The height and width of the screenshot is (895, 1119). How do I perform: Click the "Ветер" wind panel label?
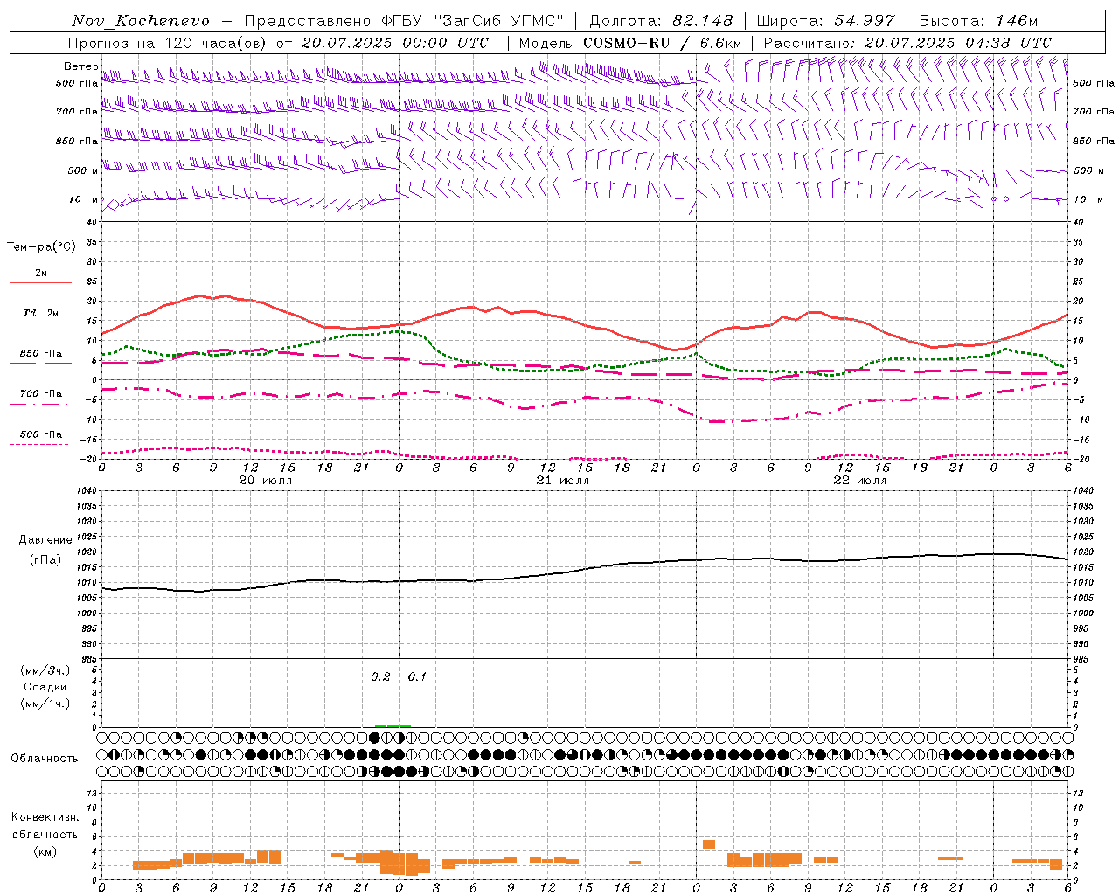tap(80, 66)
